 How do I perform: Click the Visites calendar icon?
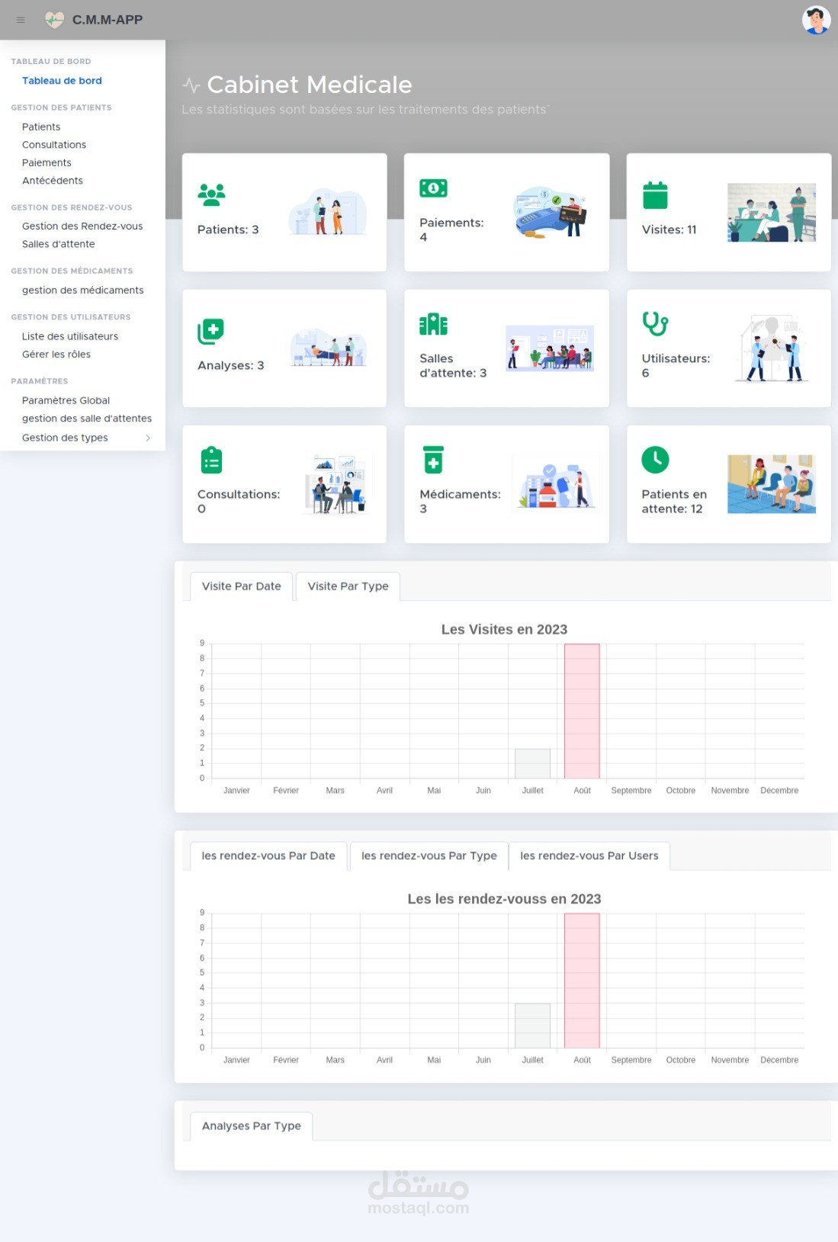(655, 195)
